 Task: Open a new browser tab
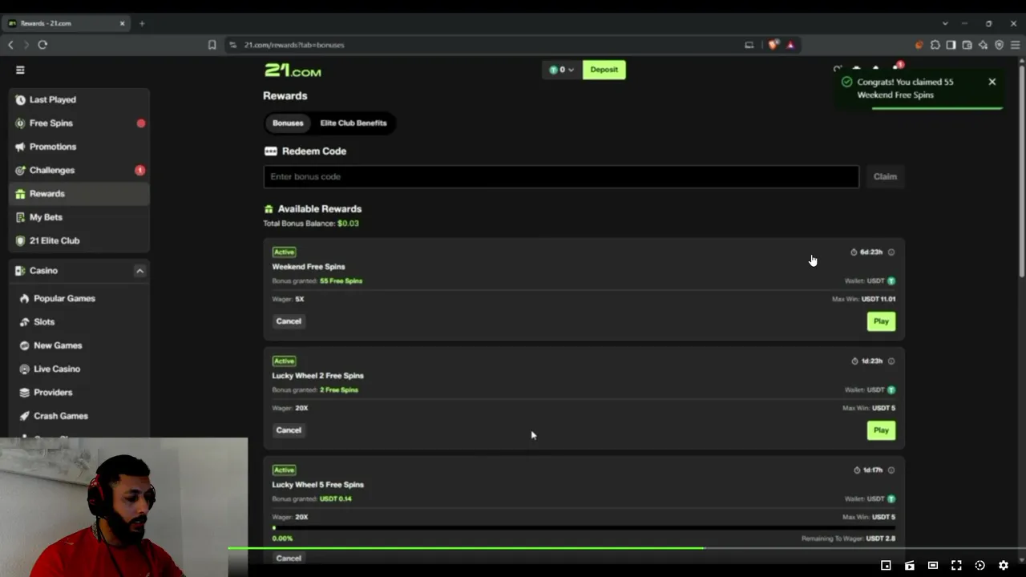point(142,23)
